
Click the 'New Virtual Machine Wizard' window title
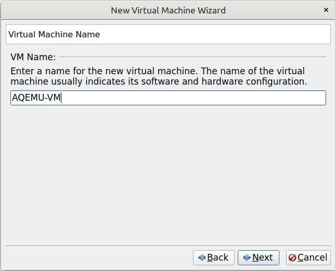[x=168, y=10]
